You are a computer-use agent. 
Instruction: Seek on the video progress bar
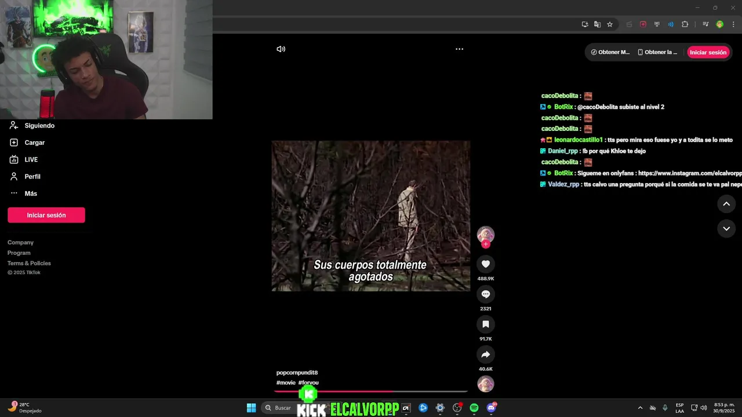371,392
